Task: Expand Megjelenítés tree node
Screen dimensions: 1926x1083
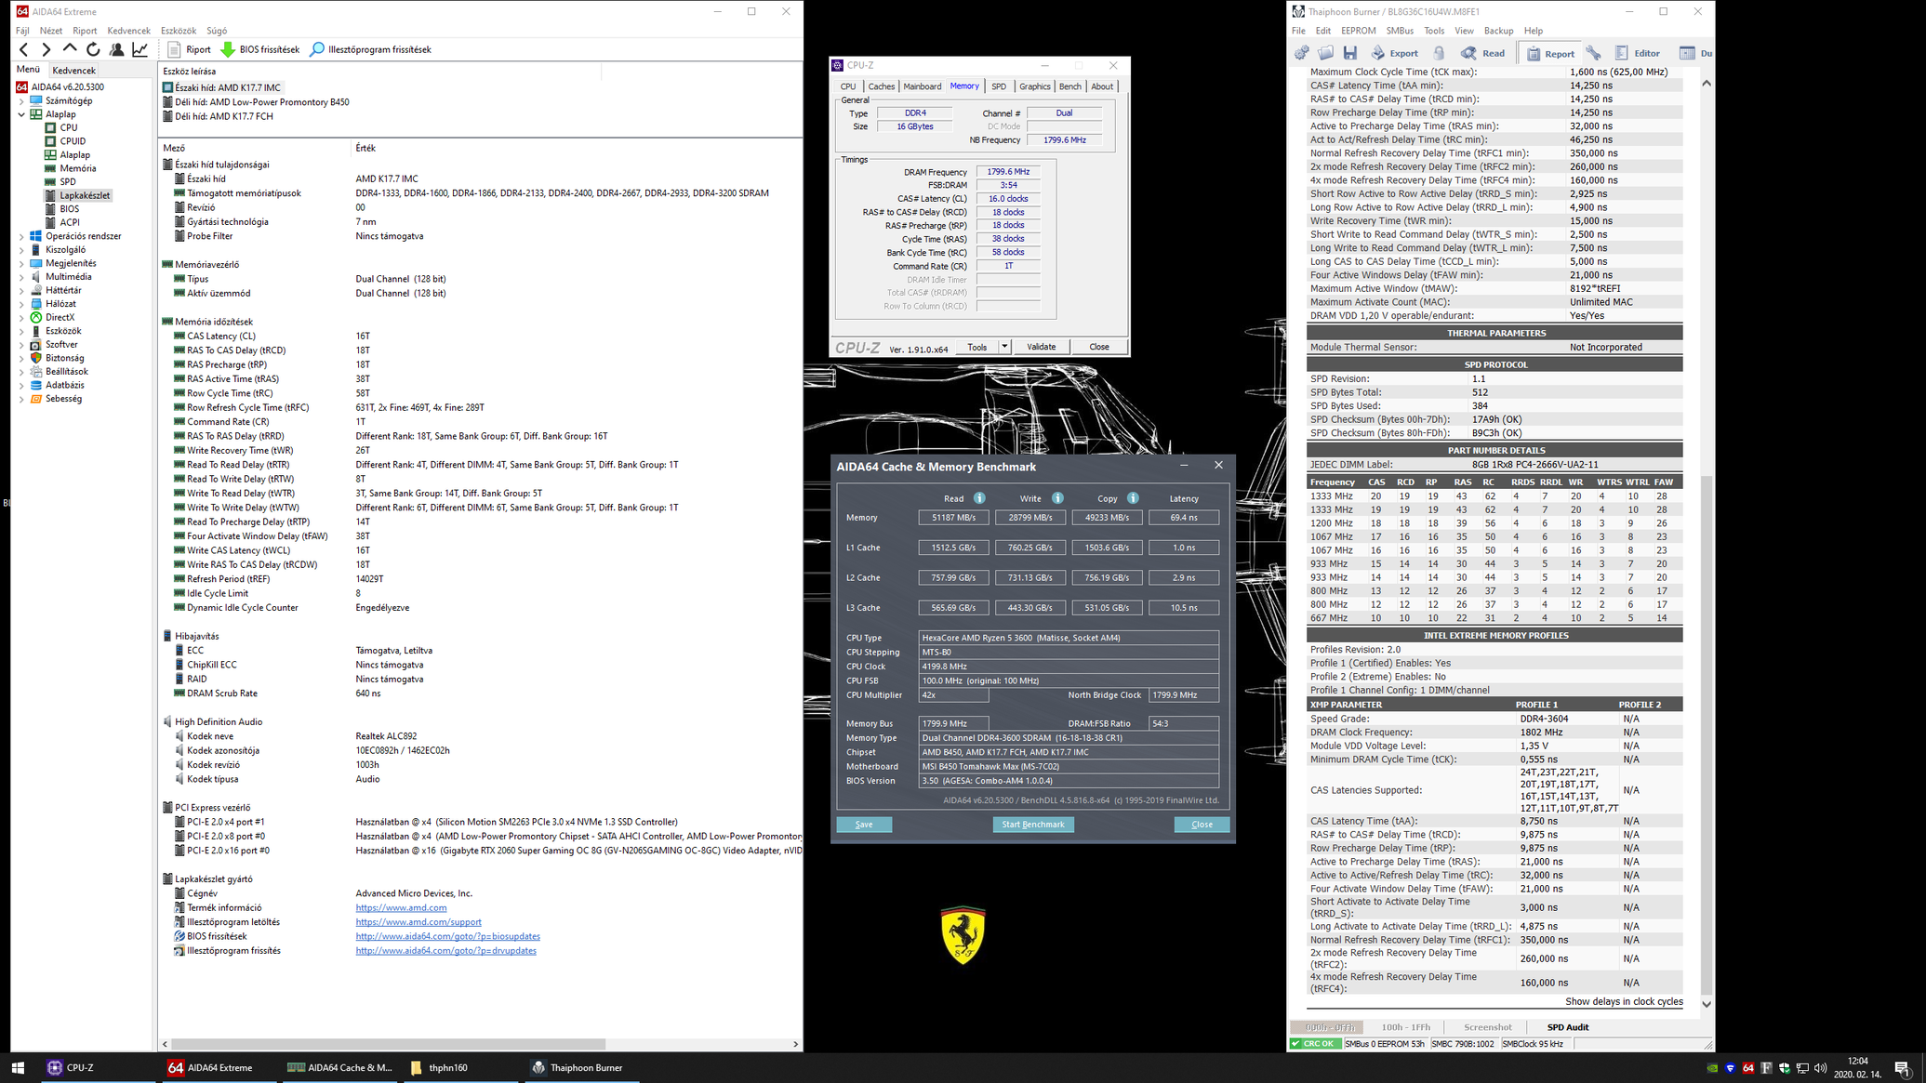Action: (x=22, y=263)
